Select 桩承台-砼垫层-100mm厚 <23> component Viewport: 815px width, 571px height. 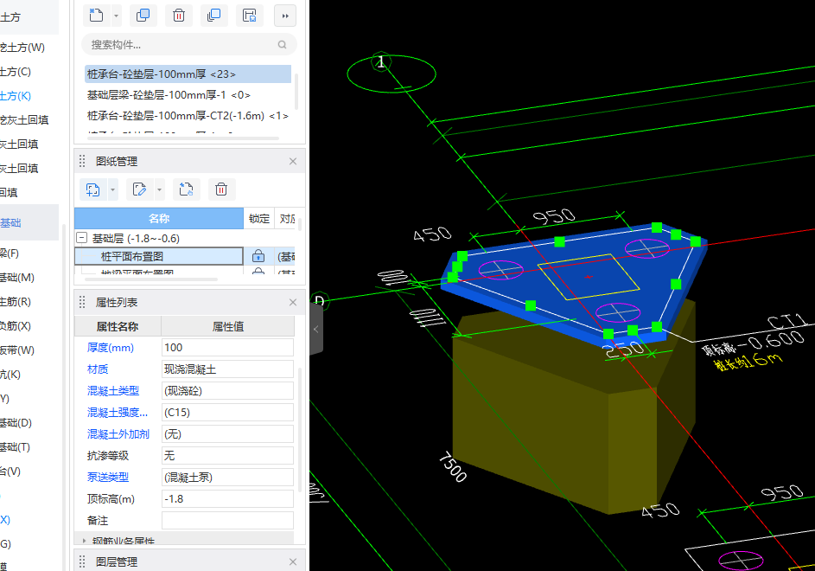(x=188, y=74)
